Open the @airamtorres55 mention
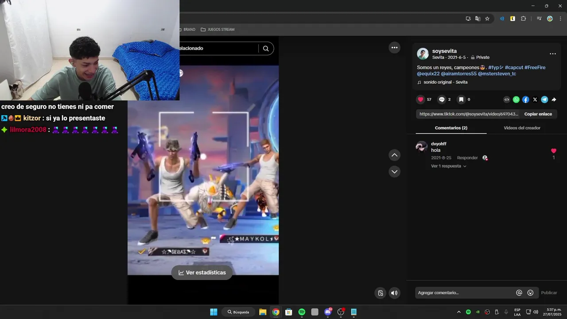This screenshot has width=567, height=319. point(459,74)
